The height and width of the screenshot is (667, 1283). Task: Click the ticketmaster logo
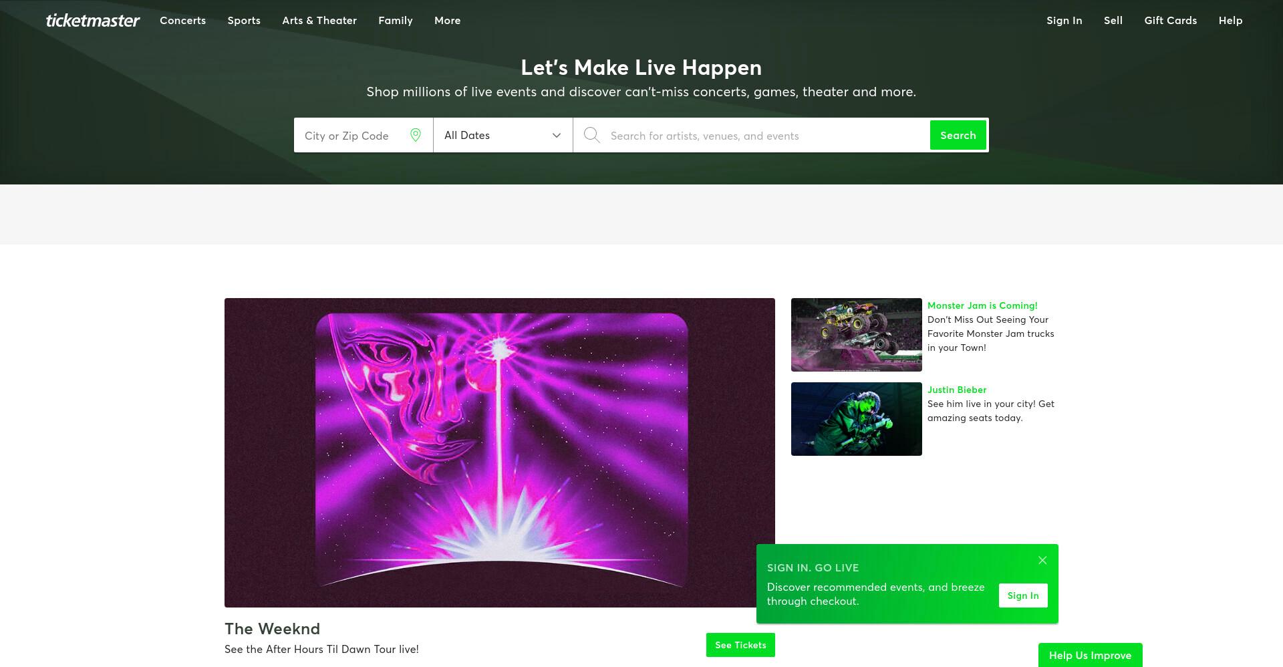pyautogui.click(x=93, y=21)
